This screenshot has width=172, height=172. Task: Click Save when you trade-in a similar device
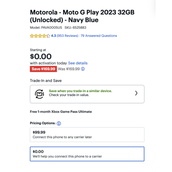tap(80, 91)
